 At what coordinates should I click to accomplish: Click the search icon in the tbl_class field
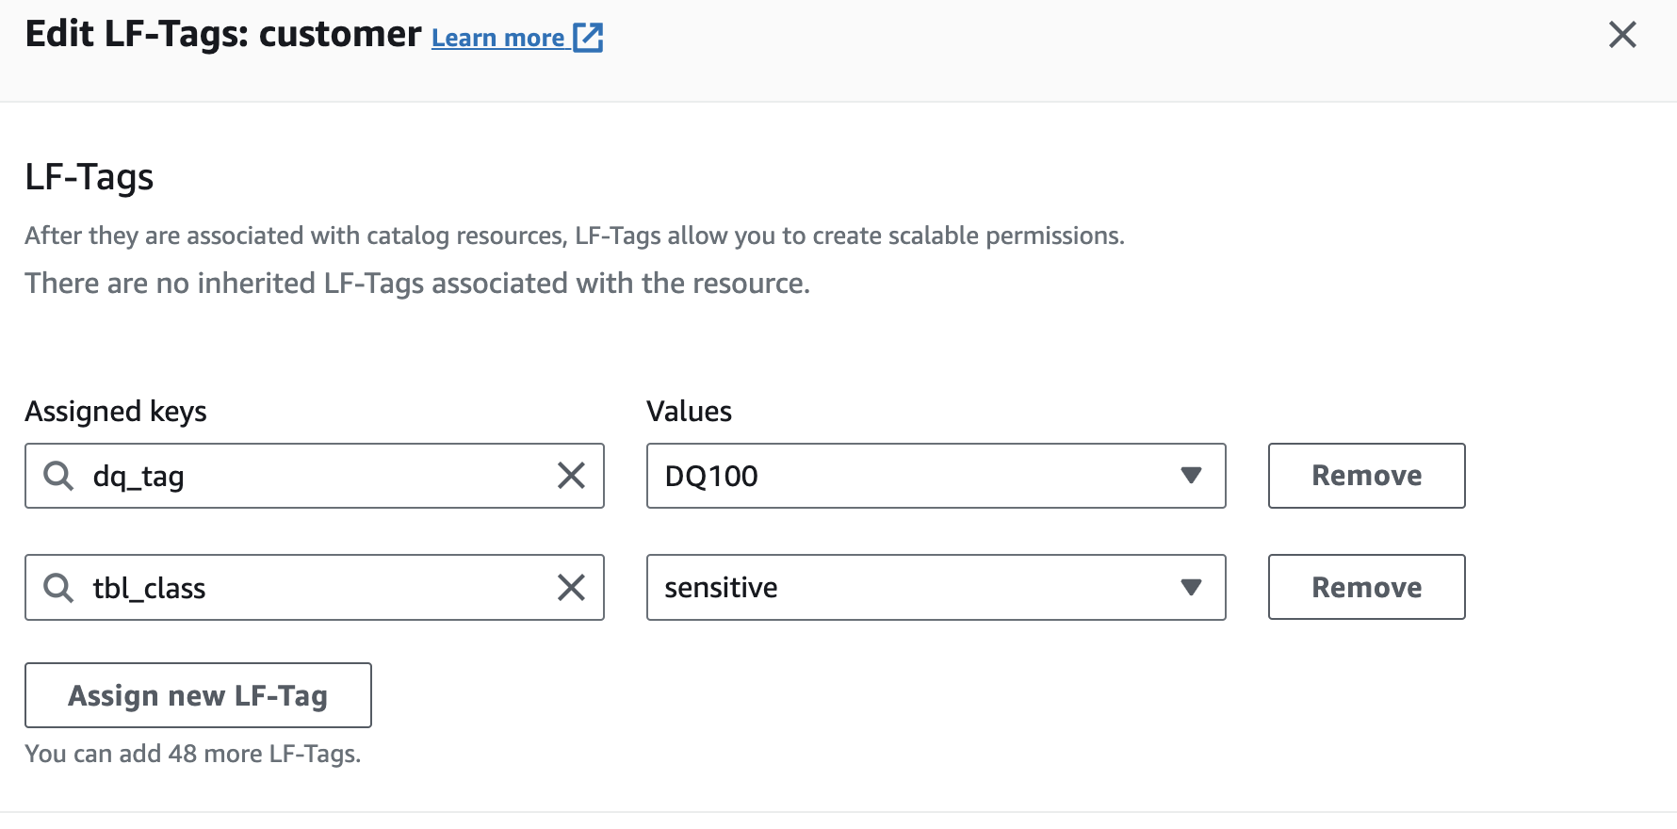58,588
